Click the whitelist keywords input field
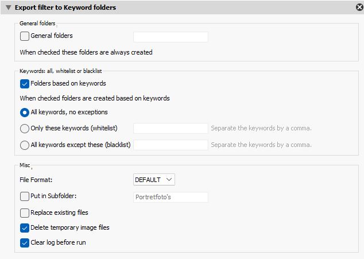 [171, 129]
